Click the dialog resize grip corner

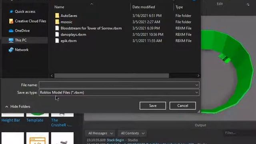click(x=199, y=112)
